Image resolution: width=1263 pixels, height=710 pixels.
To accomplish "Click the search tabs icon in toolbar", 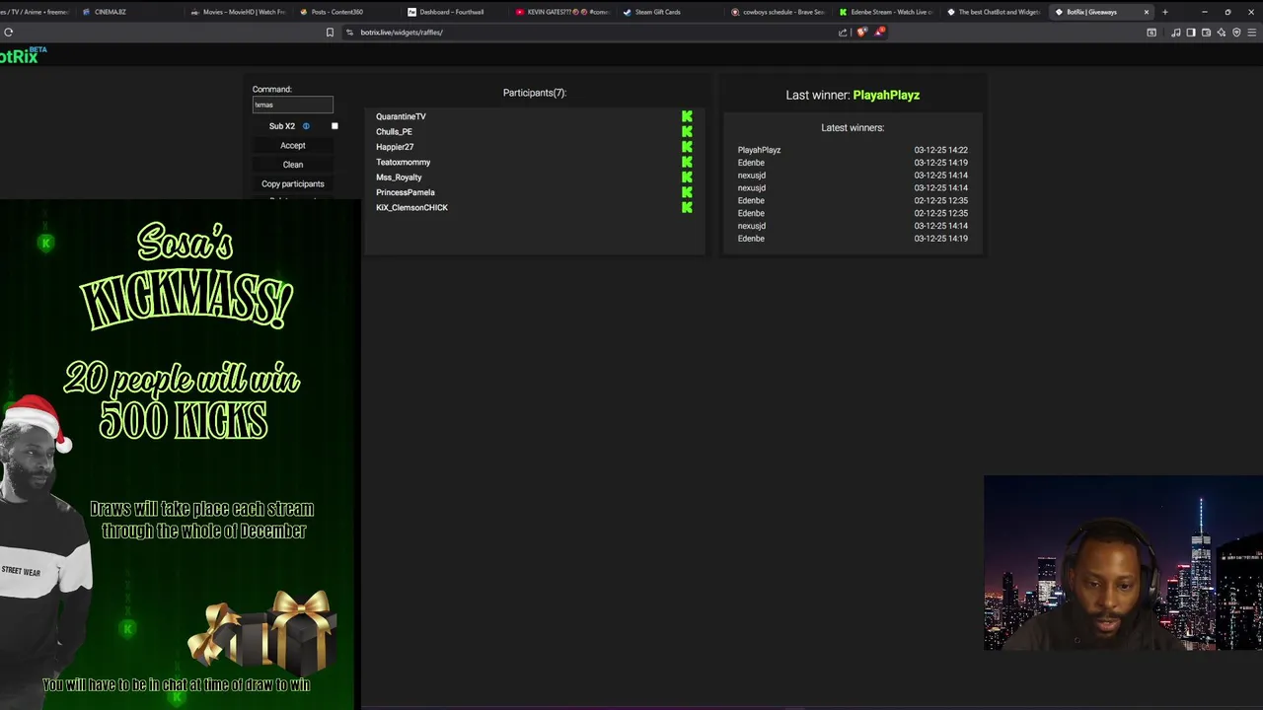I will 1152,33.
